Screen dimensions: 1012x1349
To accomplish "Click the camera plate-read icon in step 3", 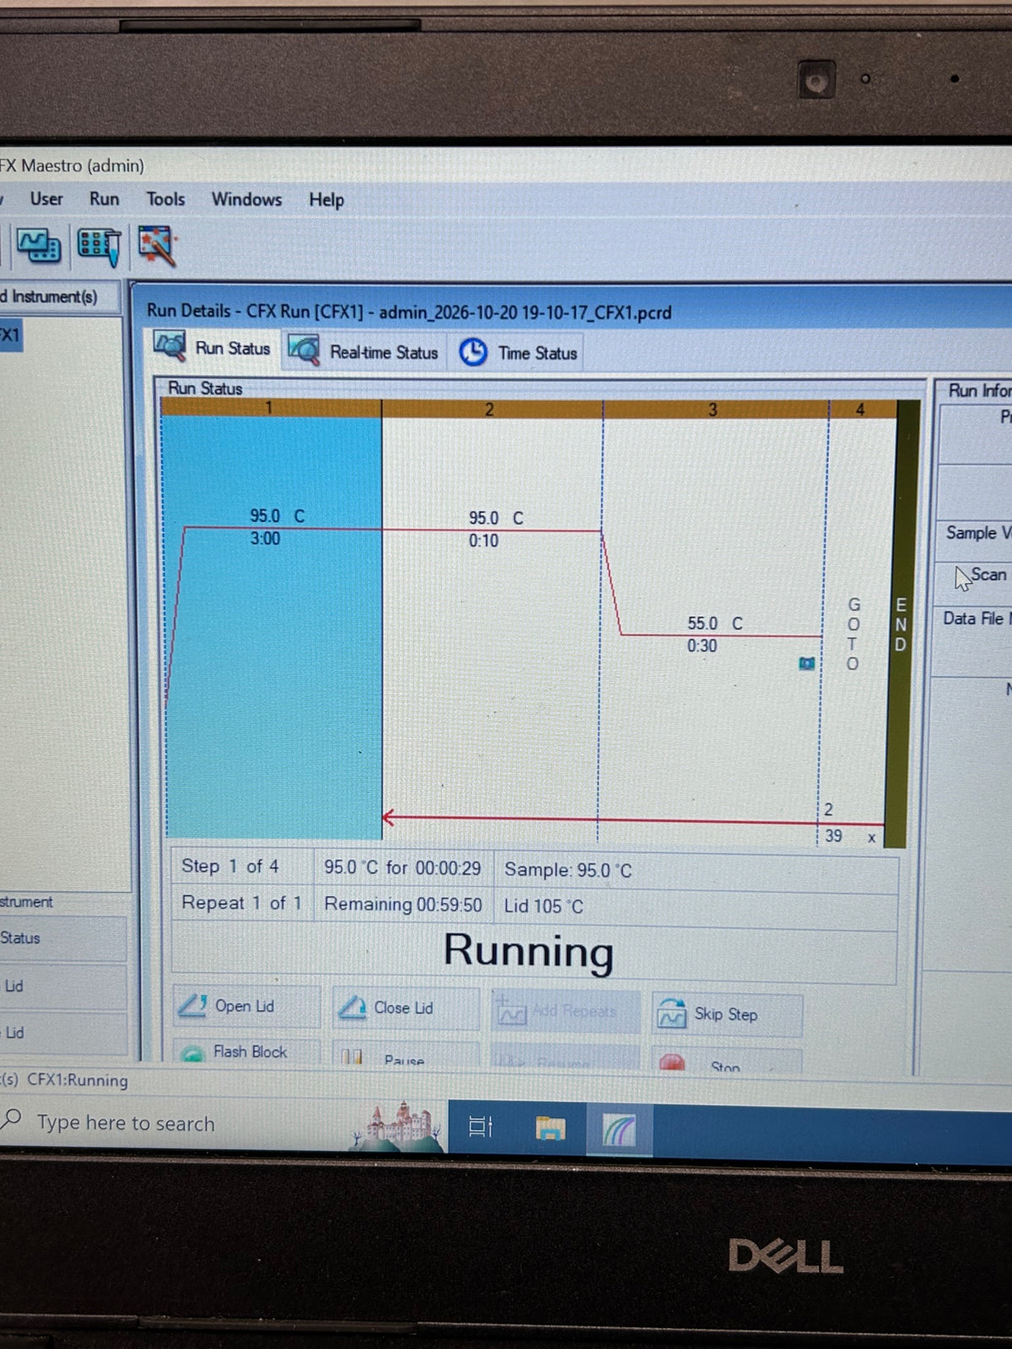I will click(x=807, y=664).
